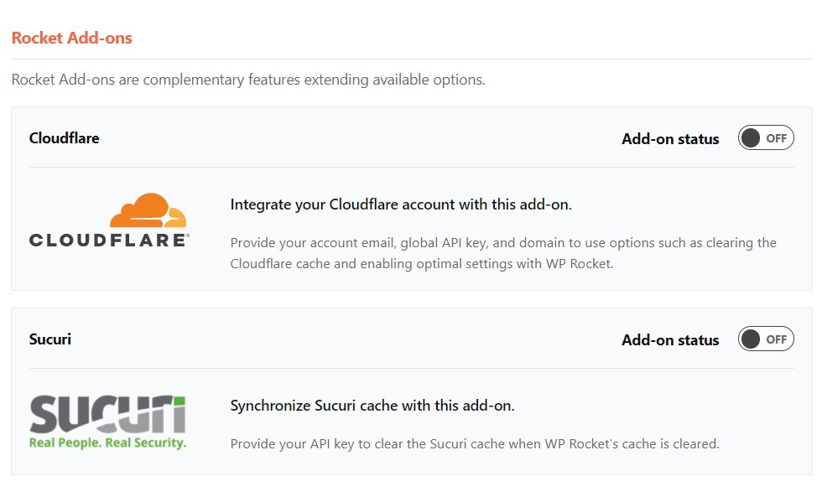
Task: Click the green "Real People. Real Security." tagline
Action: (x=107, y=442)
